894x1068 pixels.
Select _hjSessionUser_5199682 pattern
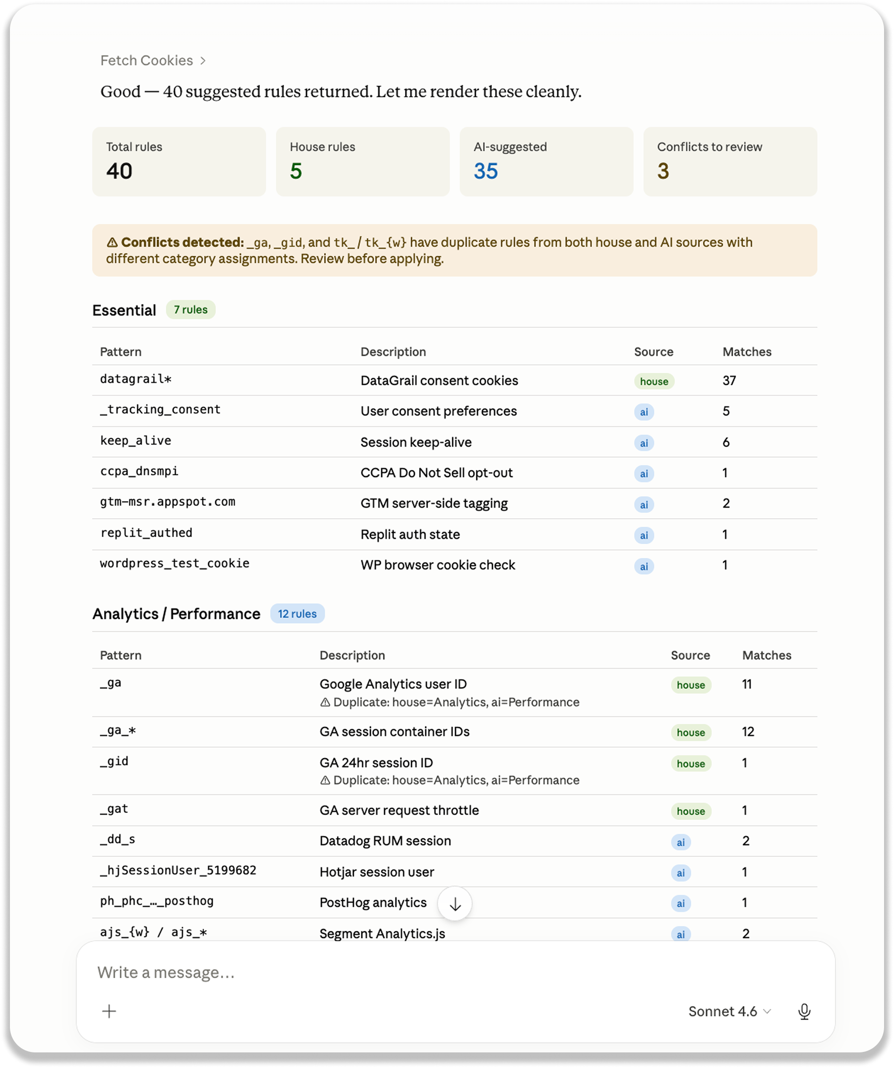(179, 871)
